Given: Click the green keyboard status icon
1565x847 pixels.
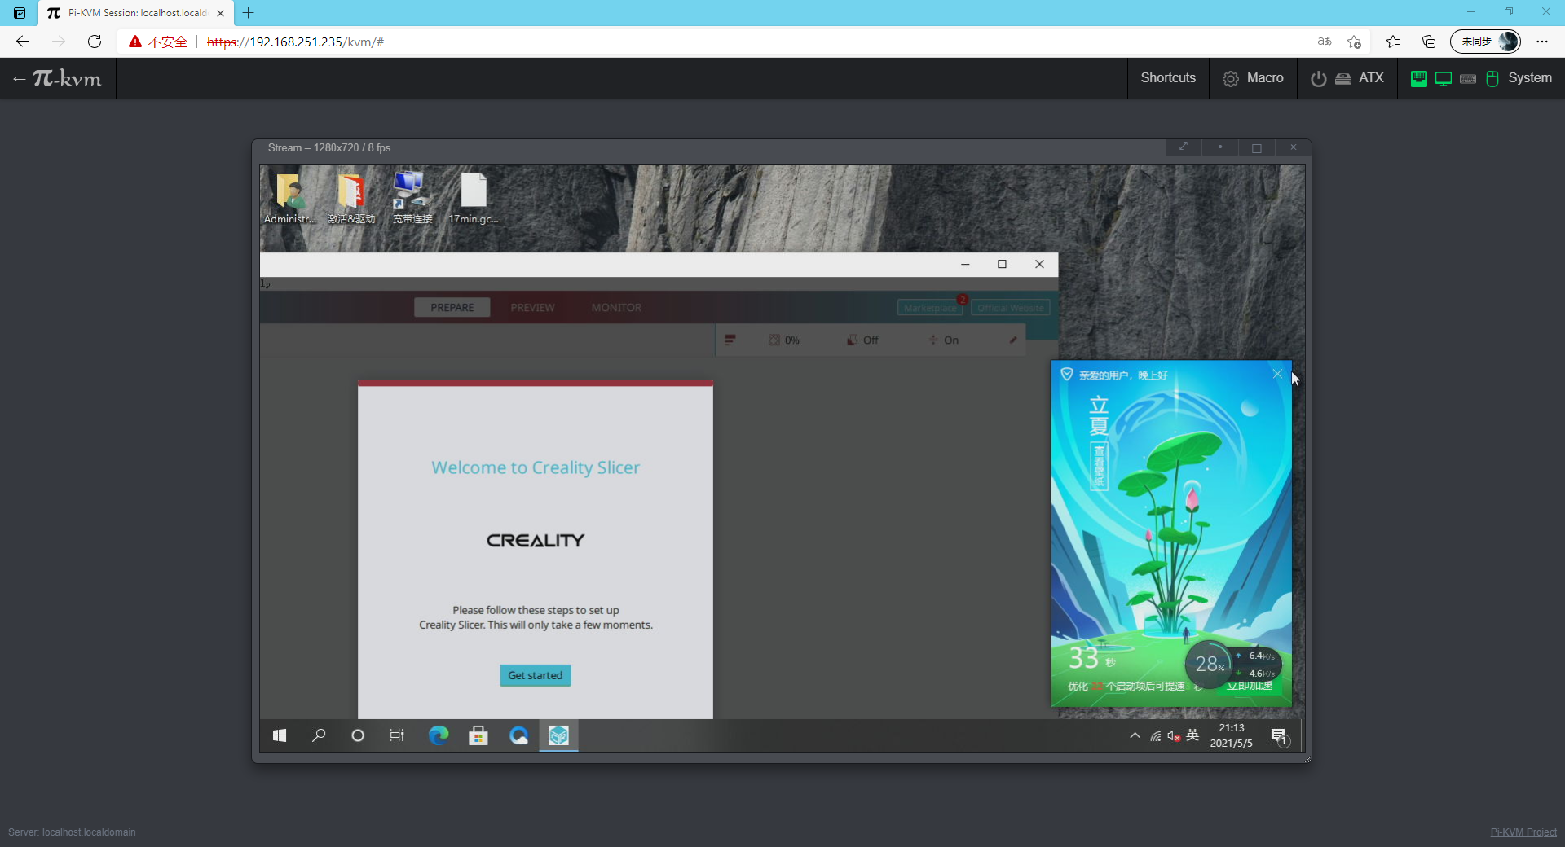Looking at the screenshot, I should click(x=1418, y=78).
